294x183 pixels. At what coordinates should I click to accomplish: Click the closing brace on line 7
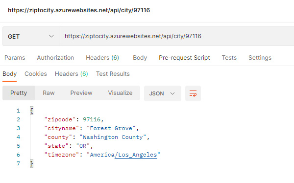32,163
